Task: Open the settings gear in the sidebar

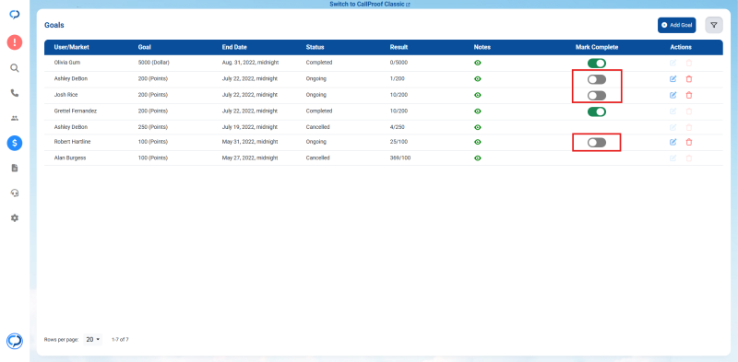Action: (15, 218)
